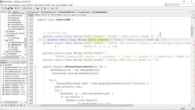
Task: Click the Stop Macro Recording icon
Action: pyautogui.click(x=80, y=15)
